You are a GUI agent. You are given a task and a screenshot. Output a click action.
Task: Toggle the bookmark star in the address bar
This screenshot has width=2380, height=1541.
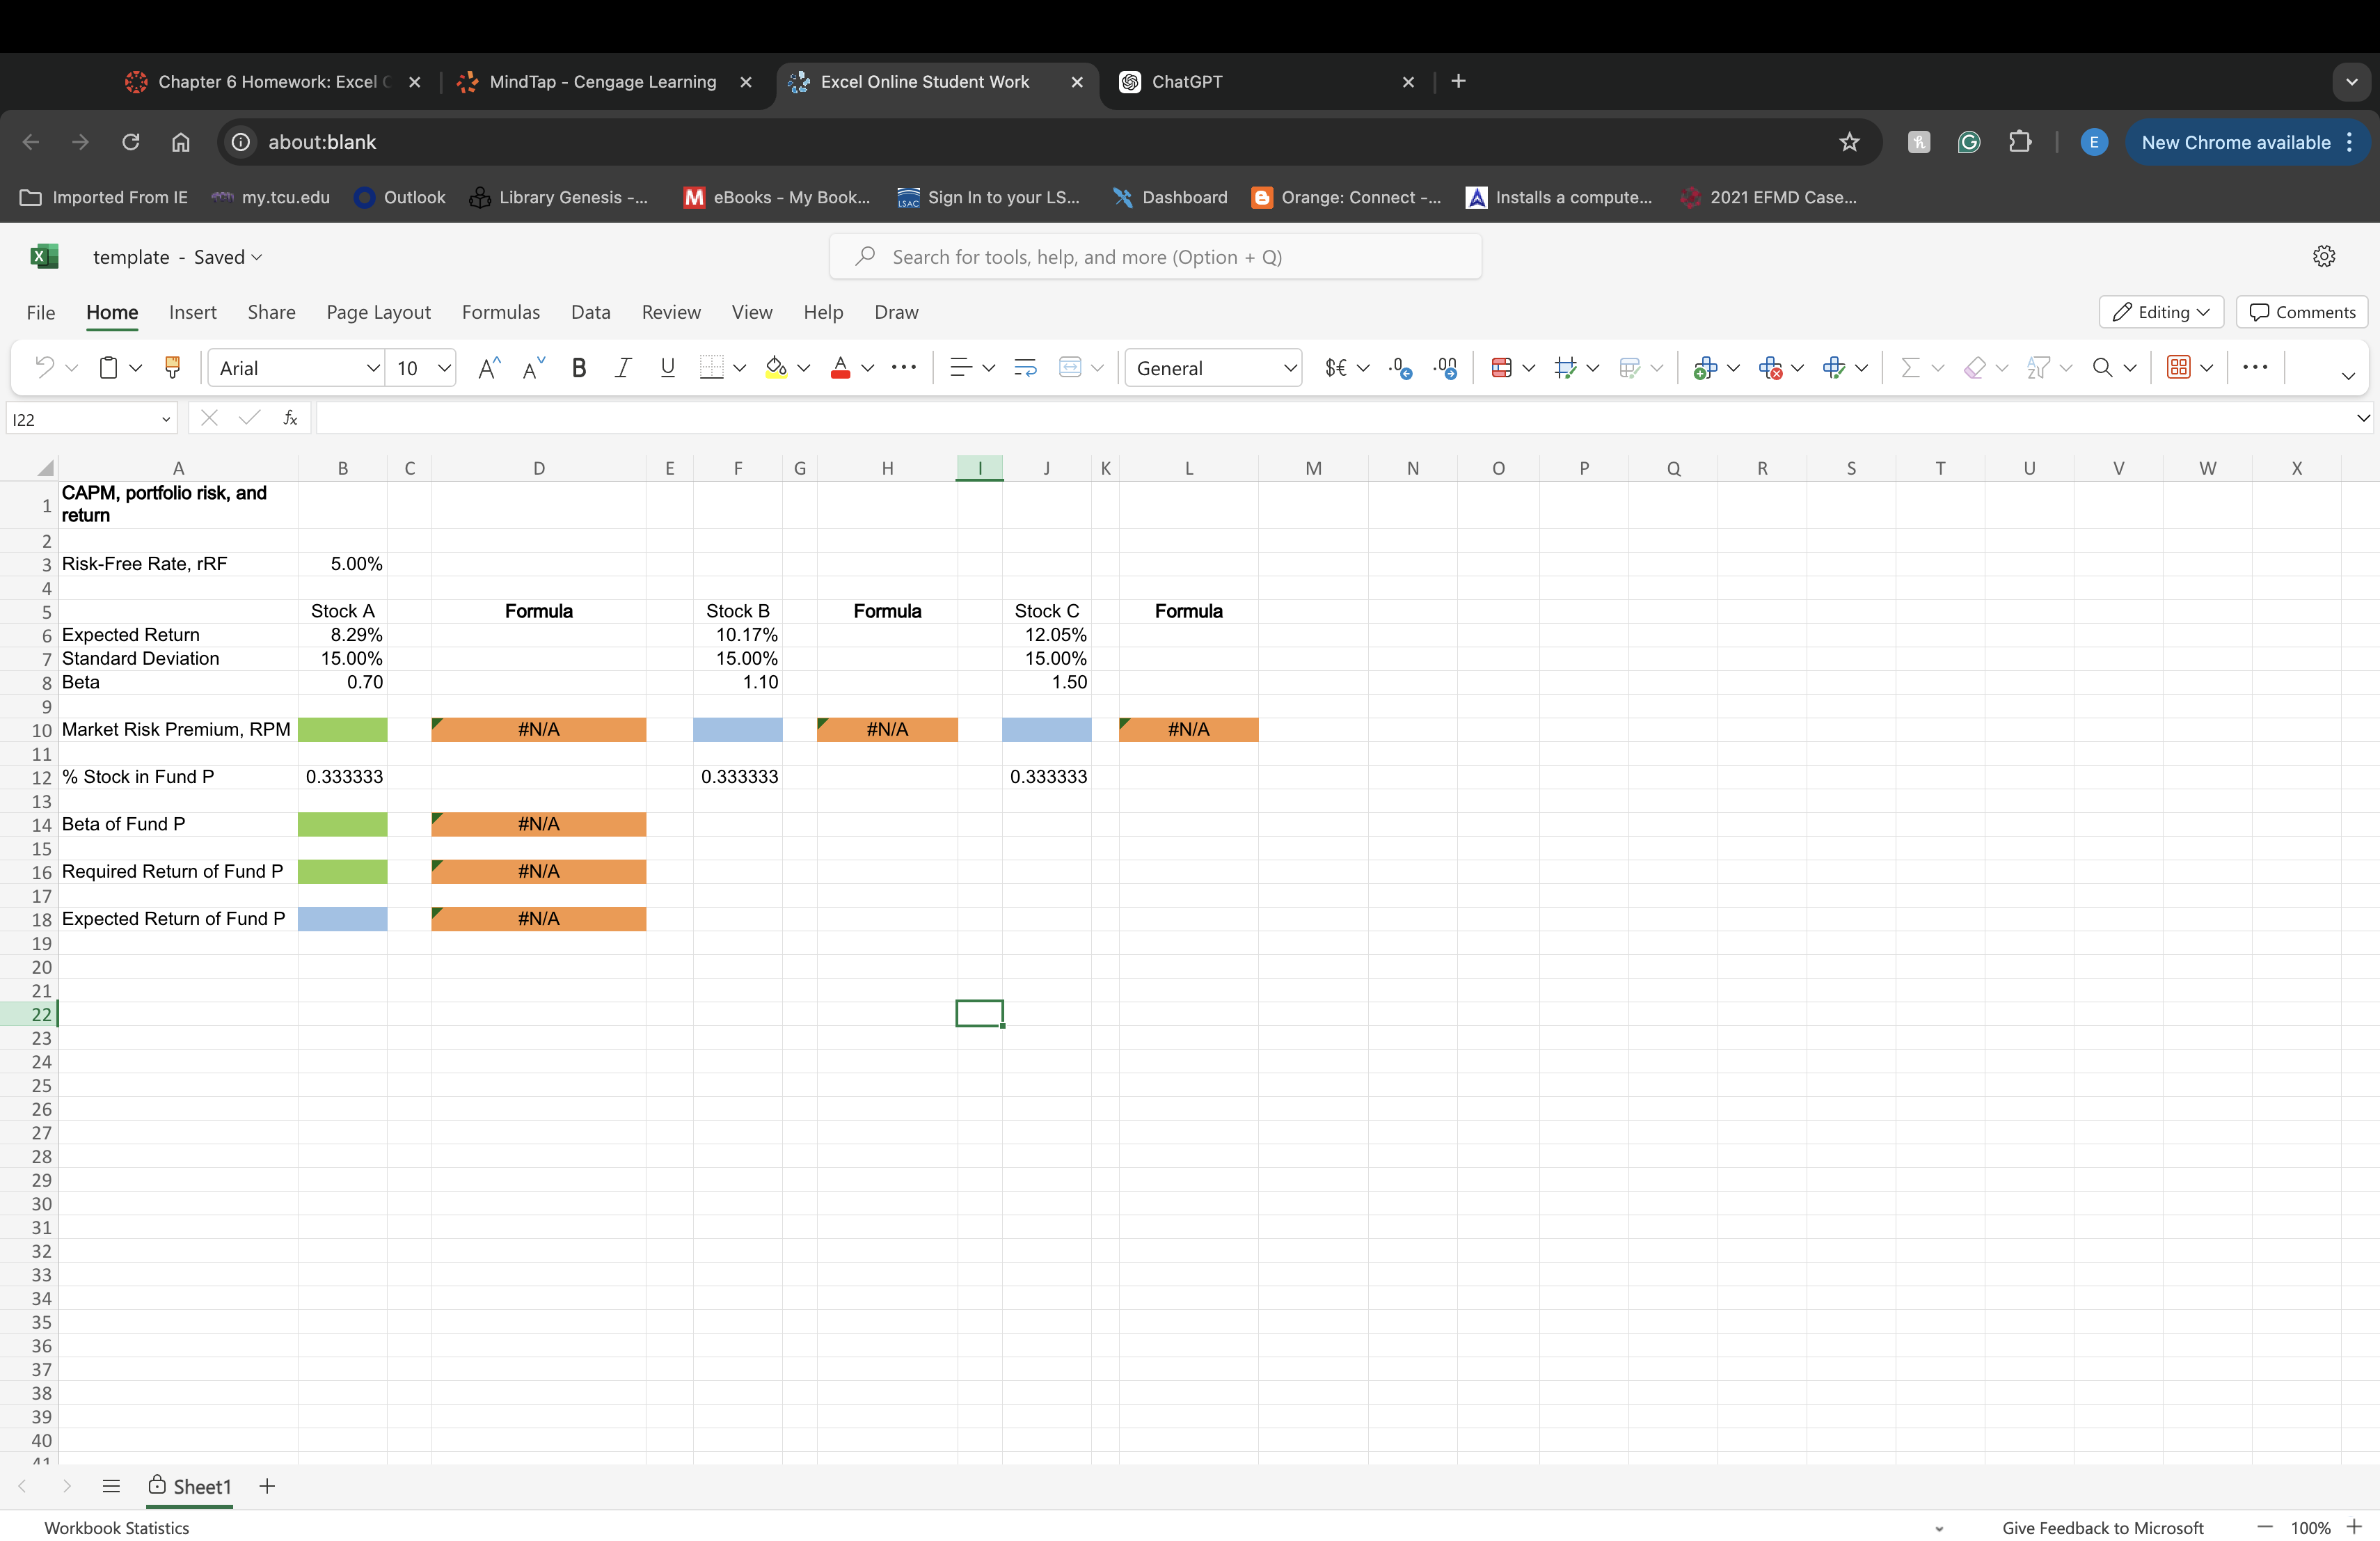1849,141
